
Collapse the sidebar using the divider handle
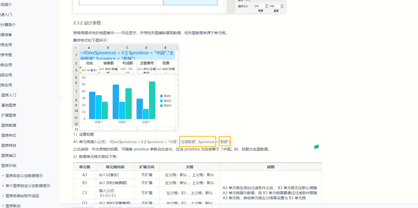[61, 97]
